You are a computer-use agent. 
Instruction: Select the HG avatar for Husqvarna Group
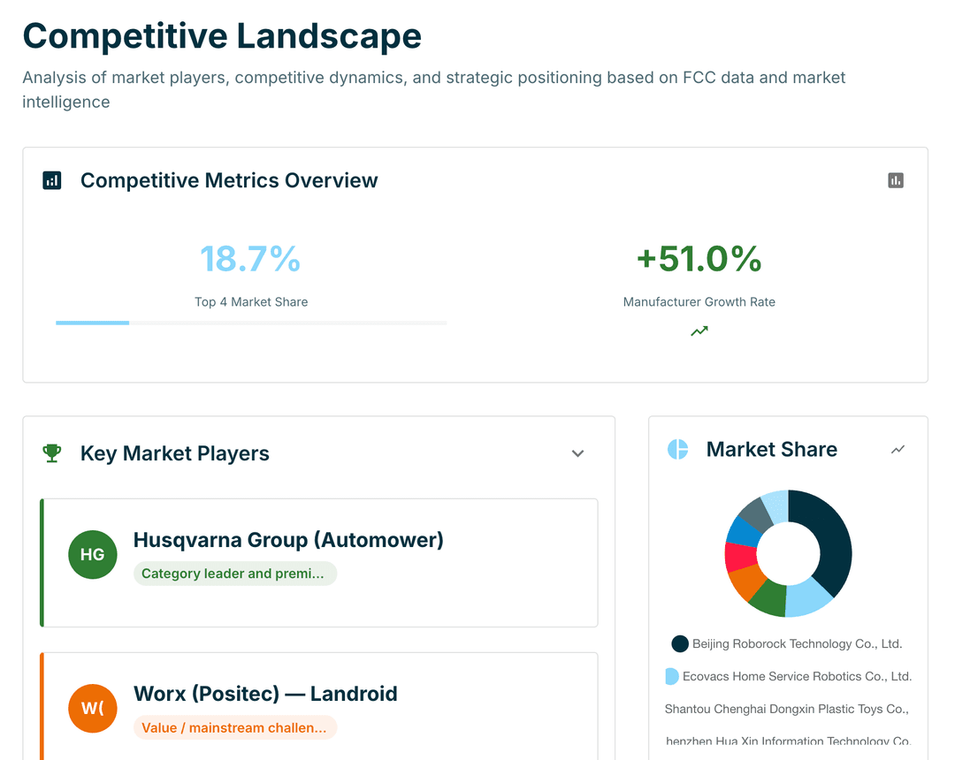point(92,554)
